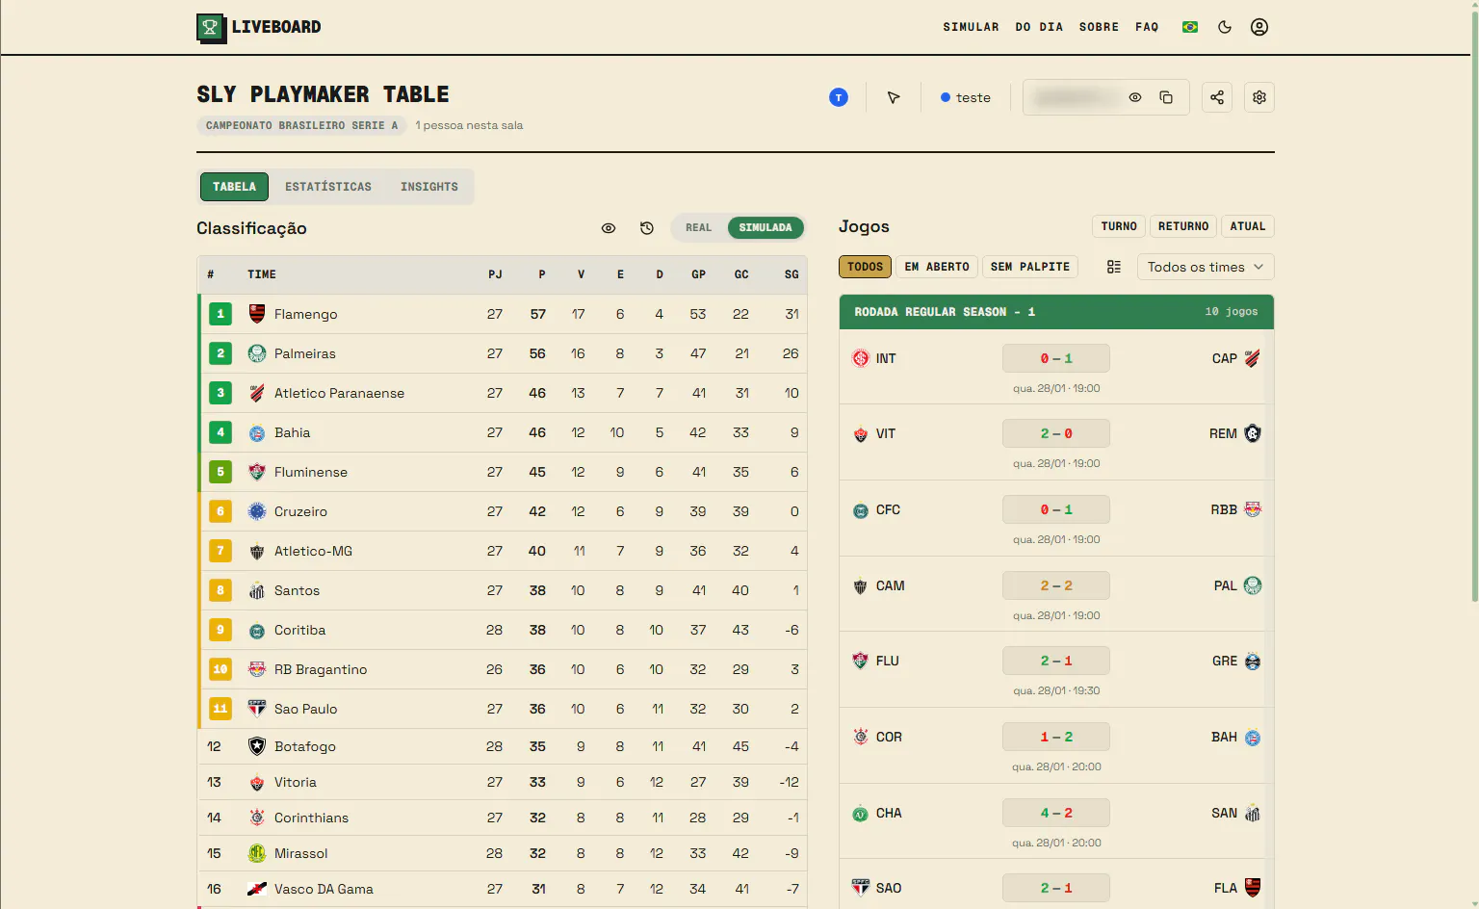Edit the CAM vs PAL score 2–2
This screenshot has height=909, width=1479.
1056,585
